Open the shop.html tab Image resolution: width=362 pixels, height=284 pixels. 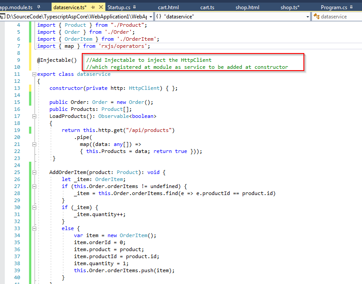[x=247, y=7]
